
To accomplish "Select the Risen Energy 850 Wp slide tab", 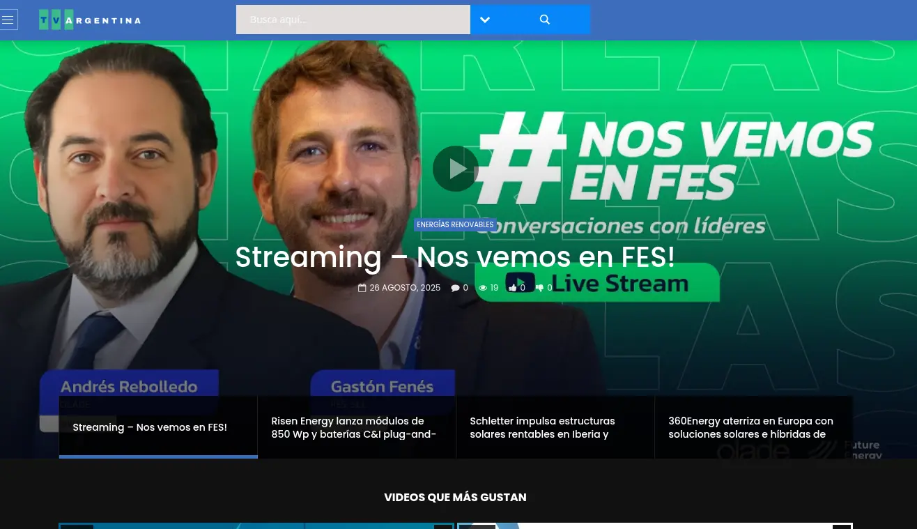I will [357, 427].
